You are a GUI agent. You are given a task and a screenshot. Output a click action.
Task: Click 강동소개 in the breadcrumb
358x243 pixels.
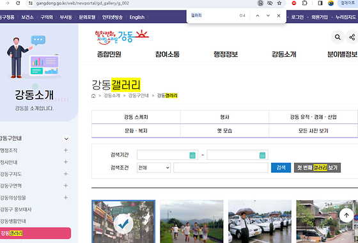[112, 96]
